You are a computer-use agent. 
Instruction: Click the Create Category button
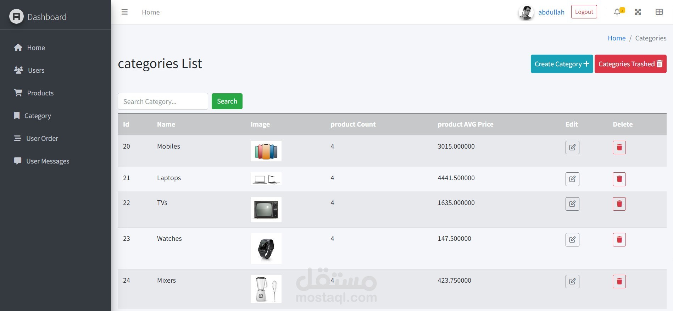click(562, 64)
